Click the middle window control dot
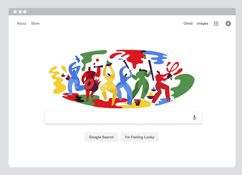The image size is (242, 175). [x=20, y=12]
